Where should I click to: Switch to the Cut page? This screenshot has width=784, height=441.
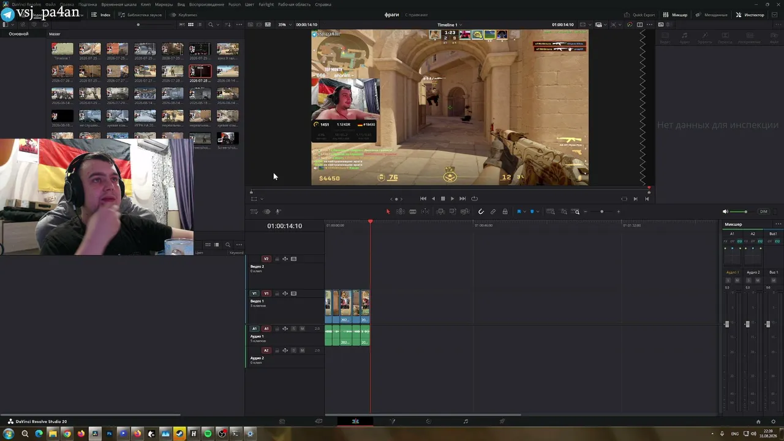(318, 421)
